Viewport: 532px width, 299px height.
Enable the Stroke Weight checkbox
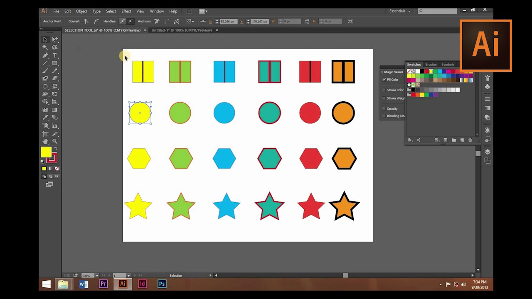(384, 98)
